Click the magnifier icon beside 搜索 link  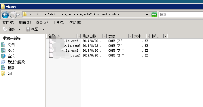(3, 68)
